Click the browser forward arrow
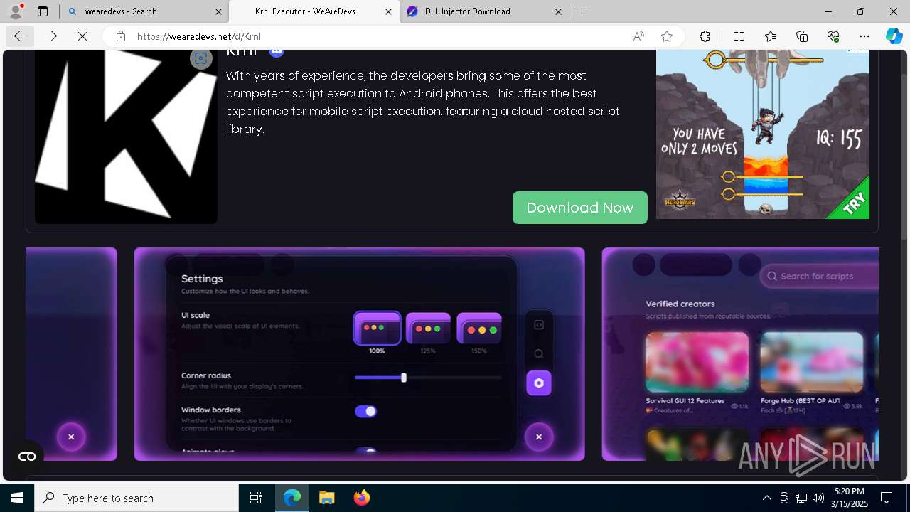Viewport: 910px width, 512px height. pyautogui.click(x=51, y=36)
